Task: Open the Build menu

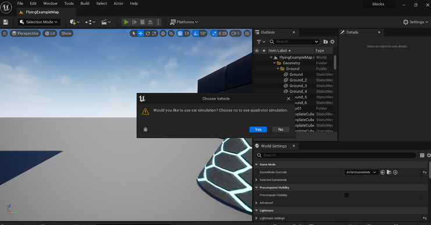Action: tap(85, 3)
